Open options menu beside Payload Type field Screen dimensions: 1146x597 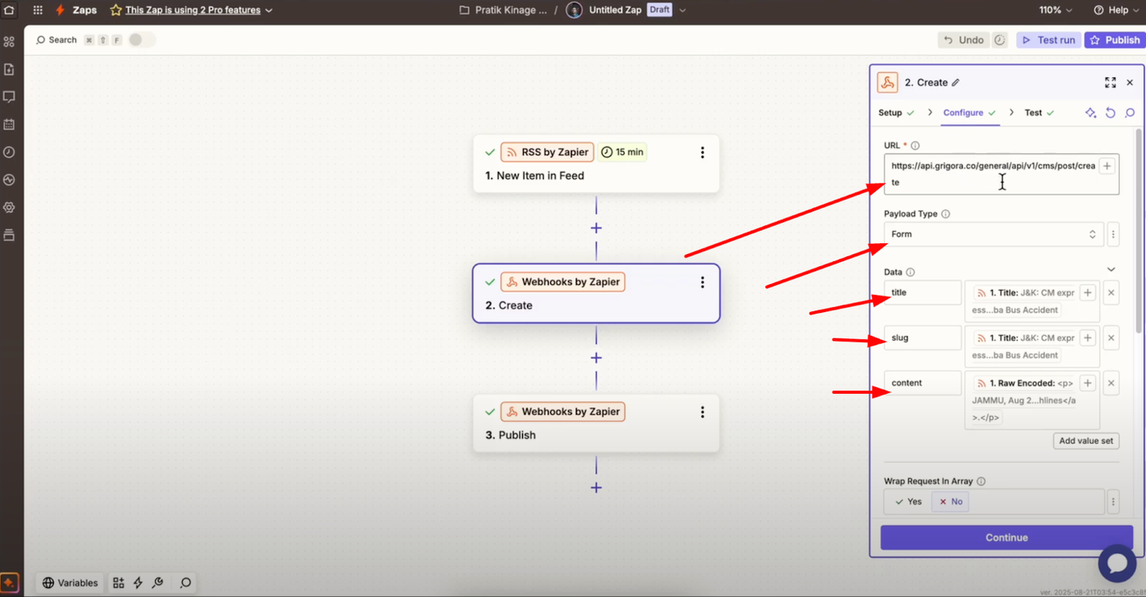[x=1113, y=234]
